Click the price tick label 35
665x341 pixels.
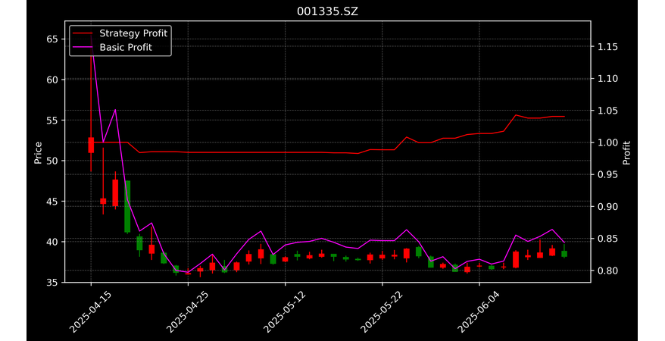coord(54,282)
